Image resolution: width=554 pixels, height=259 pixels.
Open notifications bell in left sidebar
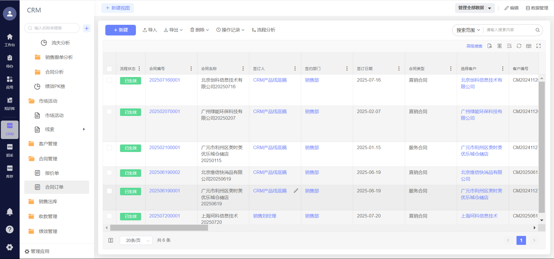[10, 212]
